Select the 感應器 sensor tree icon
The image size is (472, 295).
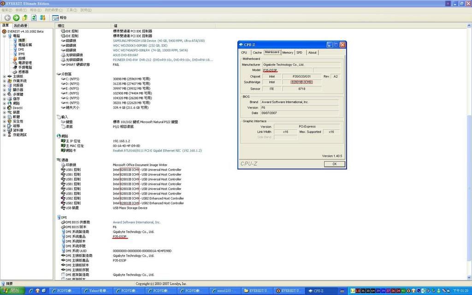15,72
